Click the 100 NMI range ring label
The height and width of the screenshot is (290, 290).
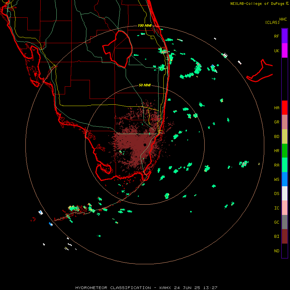pos(145,25)
